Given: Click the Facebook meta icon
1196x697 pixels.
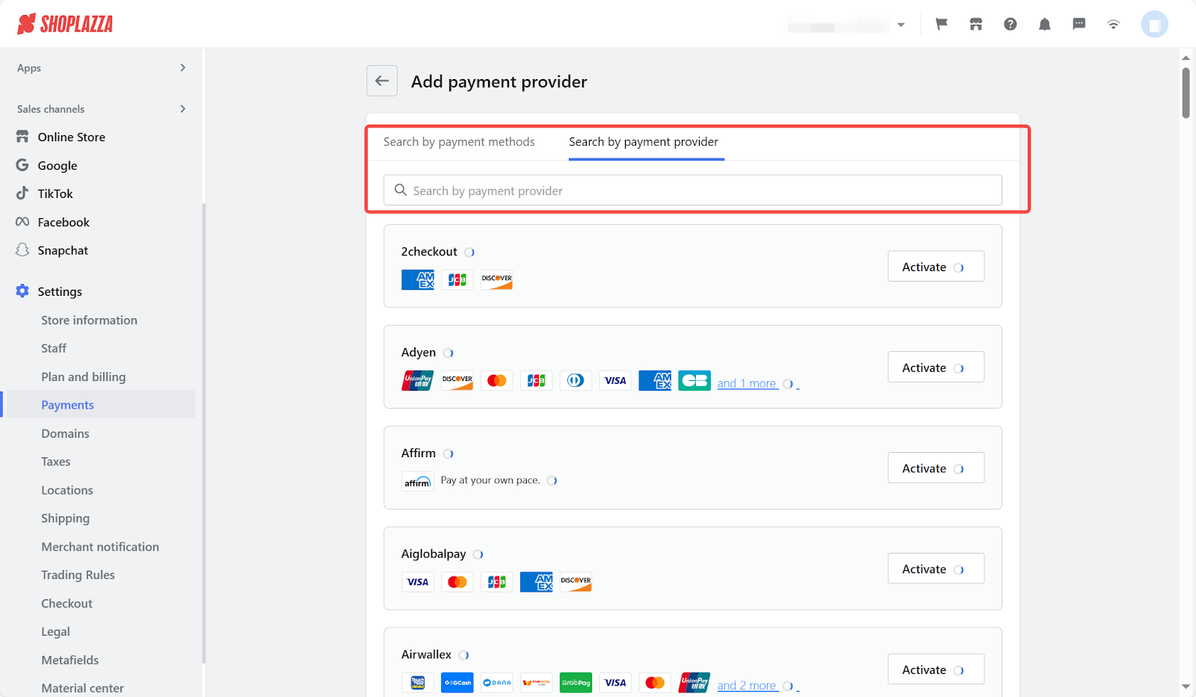Looking at the screenshot, I should click(x=22, y=222).
